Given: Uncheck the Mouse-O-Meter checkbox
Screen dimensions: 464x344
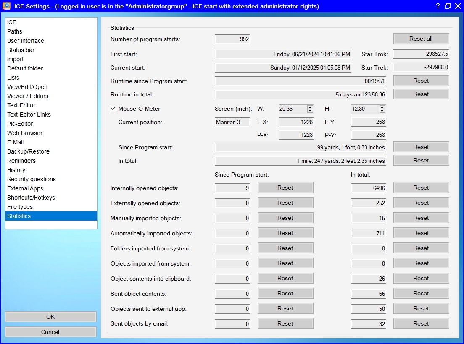Looking at the screenshot, I should point(113,109).
